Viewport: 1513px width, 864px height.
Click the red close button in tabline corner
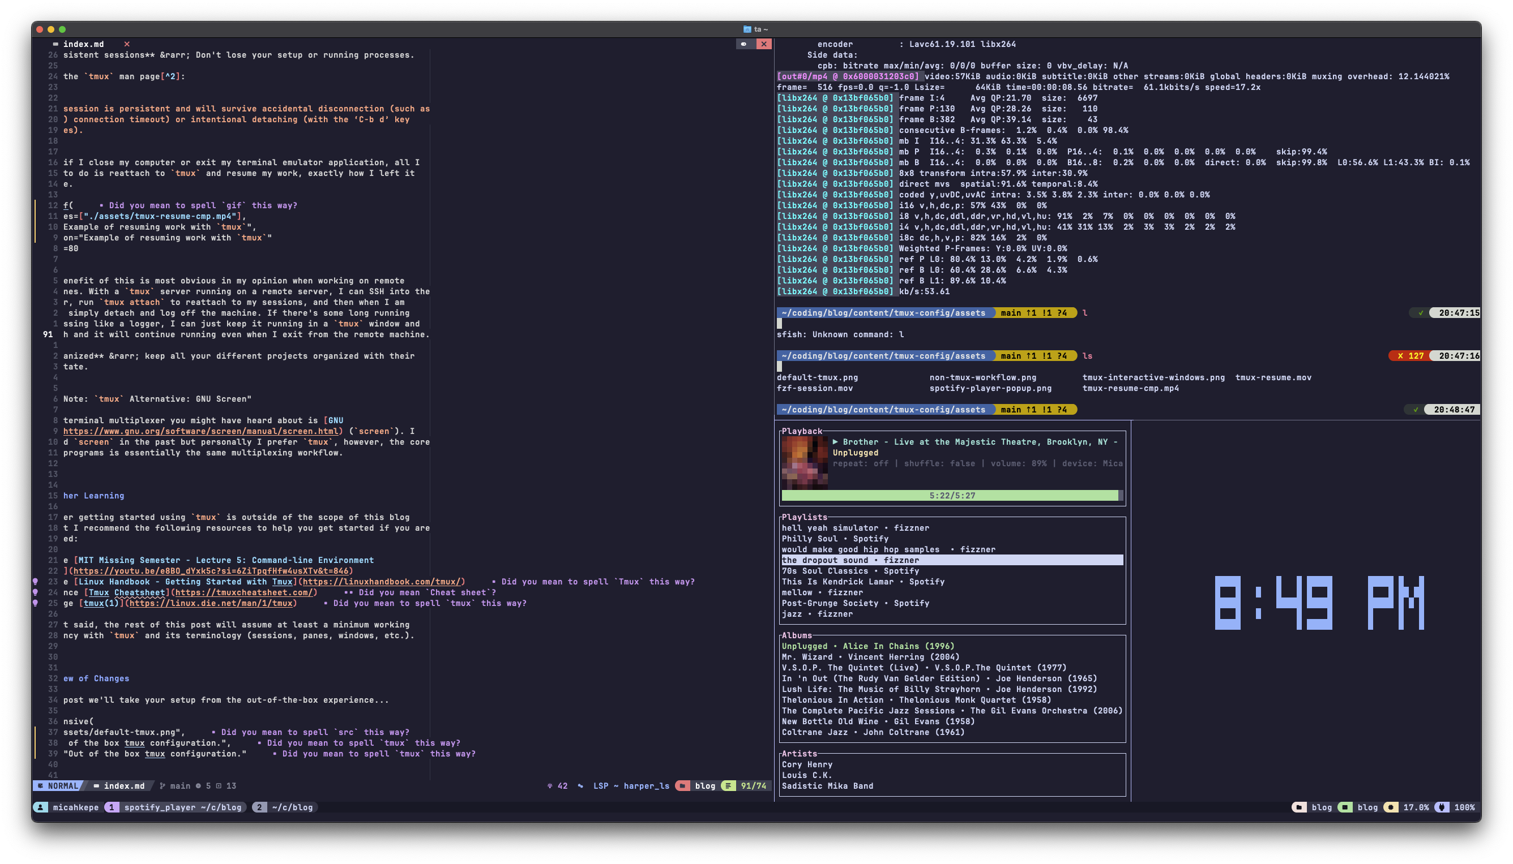point(764,44)
